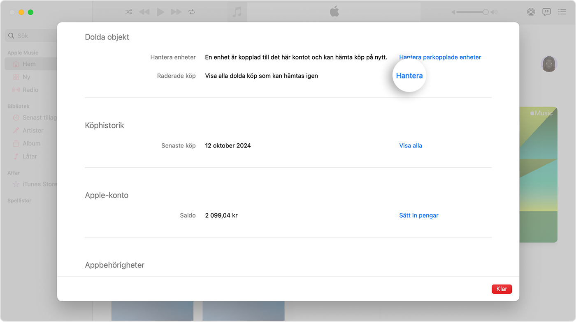Click the volume high speaker icon

coord(494,12)
